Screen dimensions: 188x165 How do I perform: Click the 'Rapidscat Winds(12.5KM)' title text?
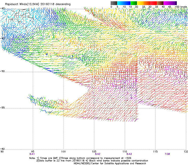point(22,4)
